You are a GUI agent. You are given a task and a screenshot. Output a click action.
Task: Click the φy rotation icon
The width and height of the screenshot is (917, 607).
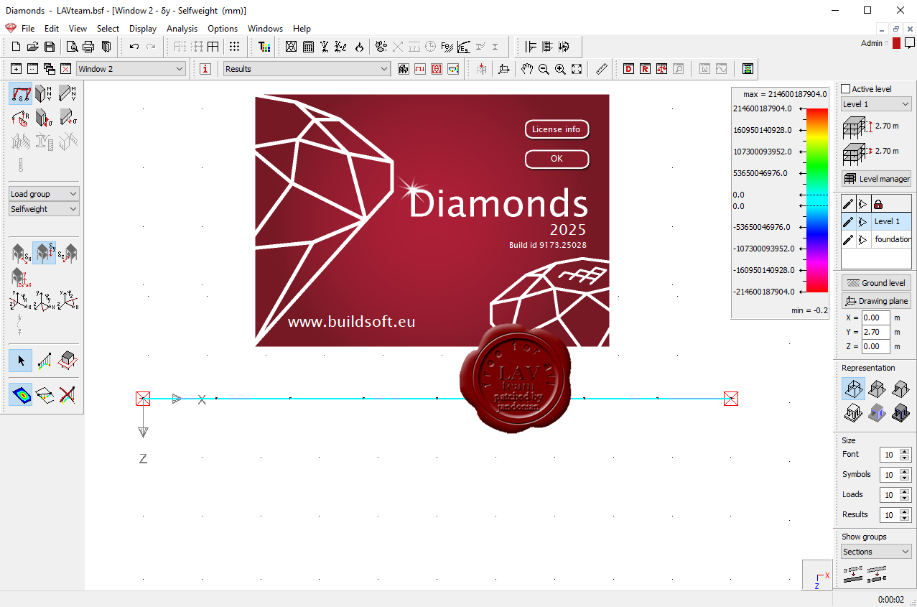click(44, 300)
